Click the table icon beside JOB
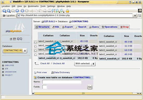The image size is (143, 100). [x=3, y=69]
